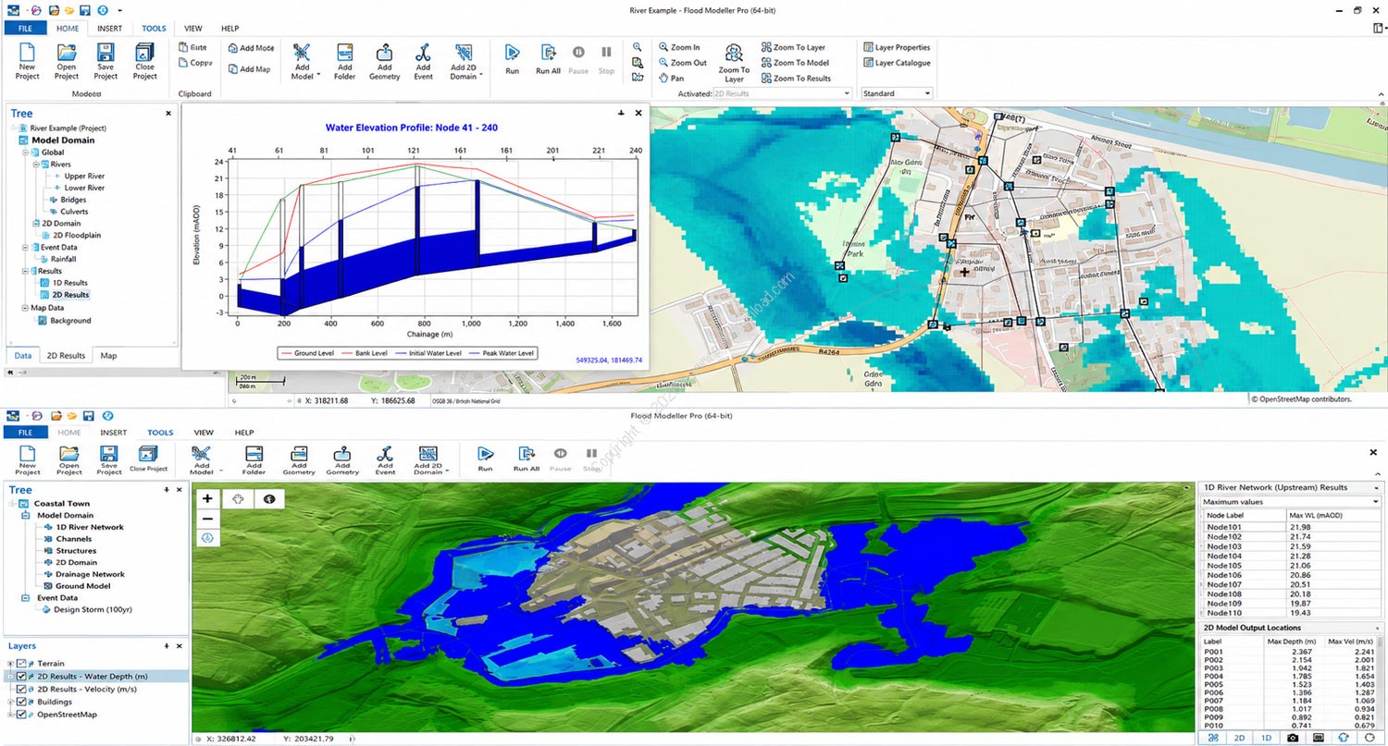Collapse Model Domain node in Coastal Town tree
Screen dimensions: 1388x746
pos(24,516)
